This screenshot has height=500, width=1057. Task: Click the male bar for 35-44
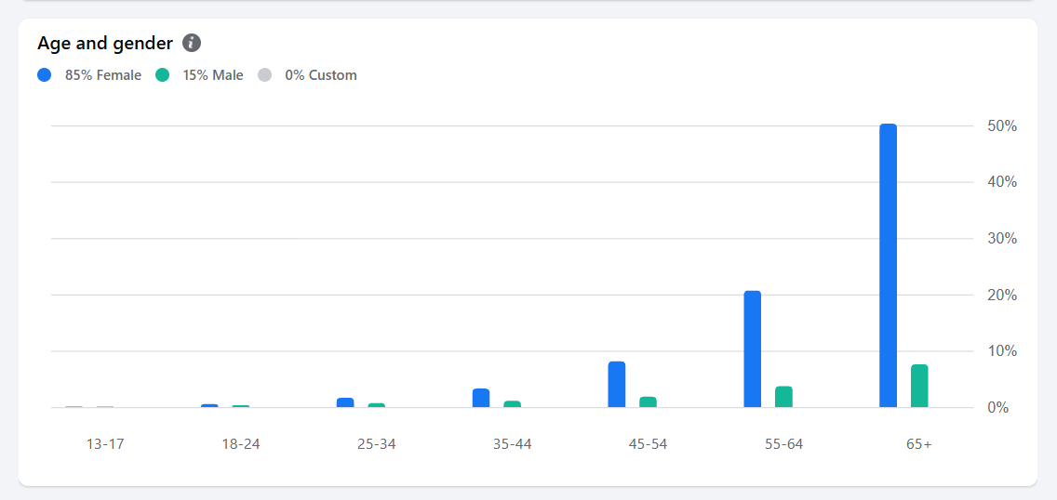[513, 404]
